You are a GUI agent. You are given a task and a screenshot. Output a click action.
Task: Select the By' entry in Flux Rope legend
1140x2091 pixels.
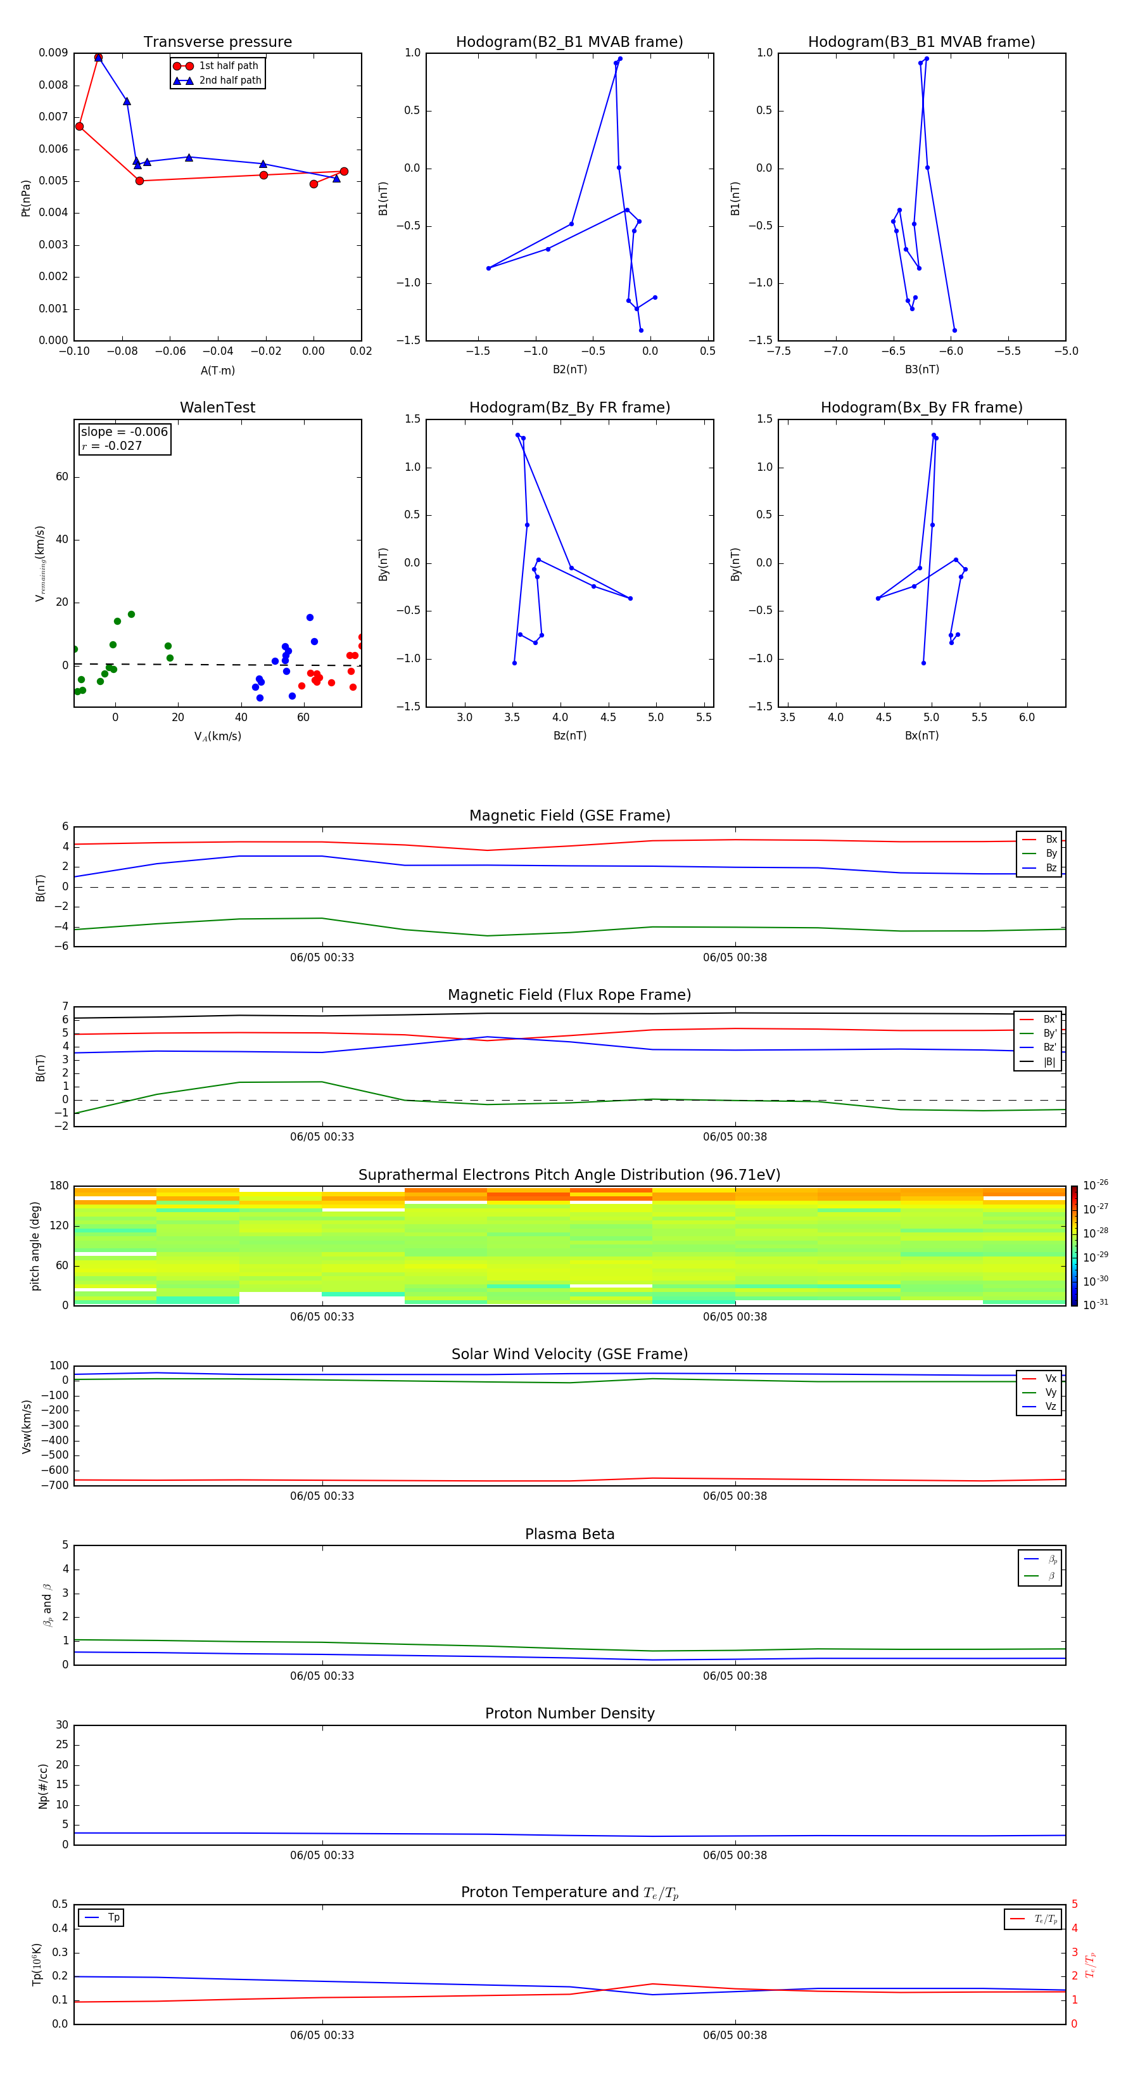point(1038,1033)
